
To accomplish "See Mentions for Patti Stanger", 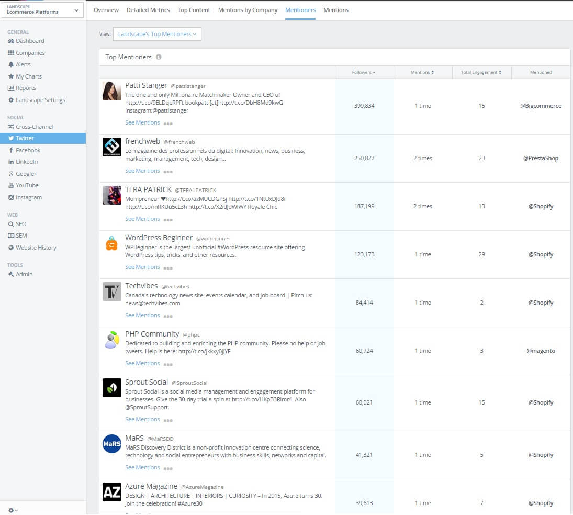I will [x=142, y=123].
